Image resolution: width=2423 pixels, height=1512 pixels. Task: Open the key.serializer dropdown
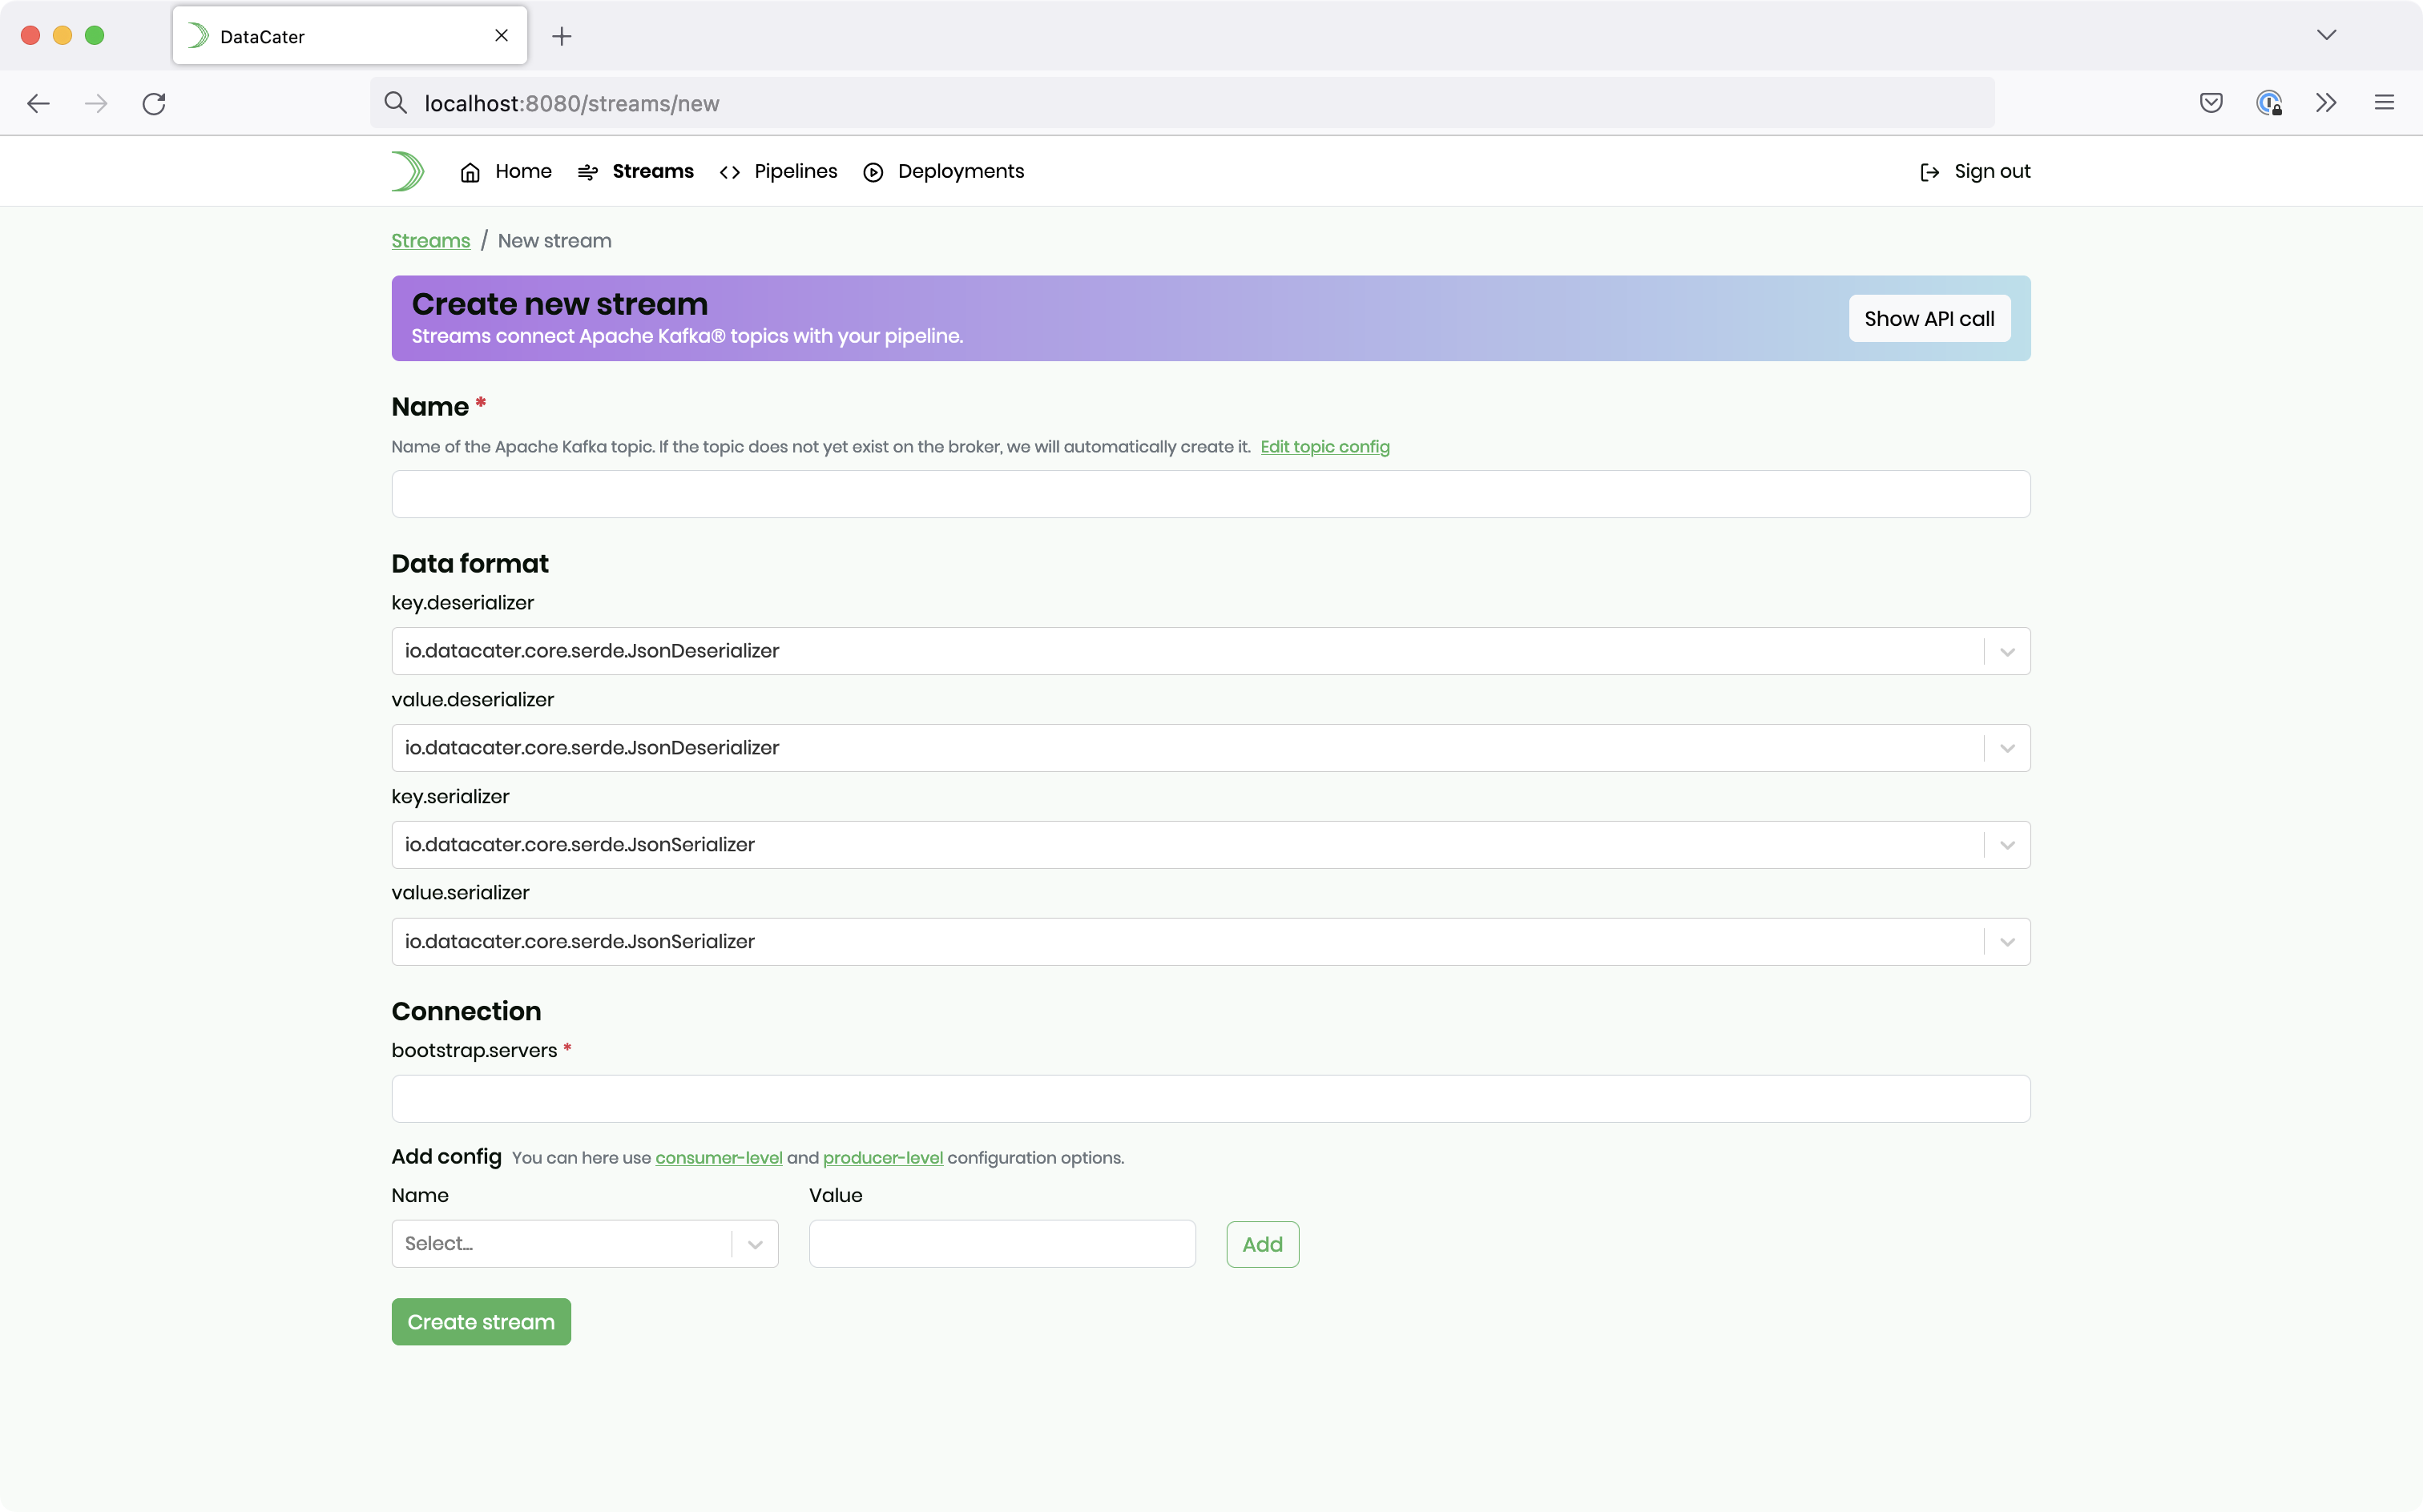[2006, 845]
